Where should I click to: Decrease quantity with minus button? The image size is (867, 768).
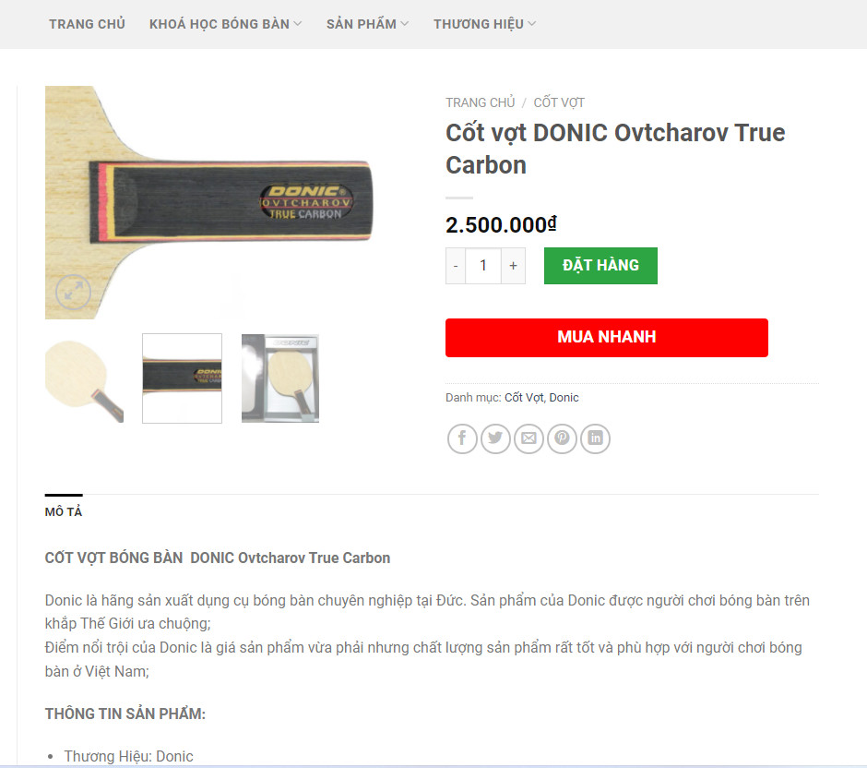(x=456, y=266)
